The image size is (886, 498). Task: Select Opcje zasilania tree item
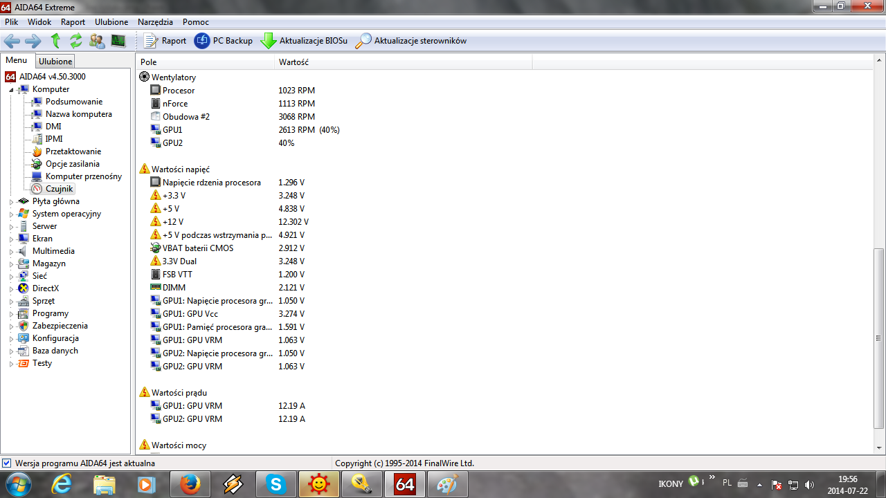(x=73, y=164)
